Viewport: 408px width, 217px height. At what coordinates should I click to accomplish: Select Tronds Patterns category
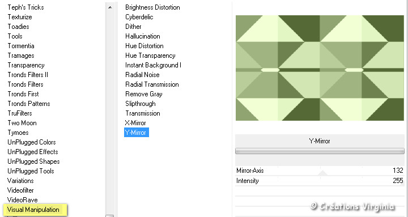pyautogui.click(x=29, y=104)
